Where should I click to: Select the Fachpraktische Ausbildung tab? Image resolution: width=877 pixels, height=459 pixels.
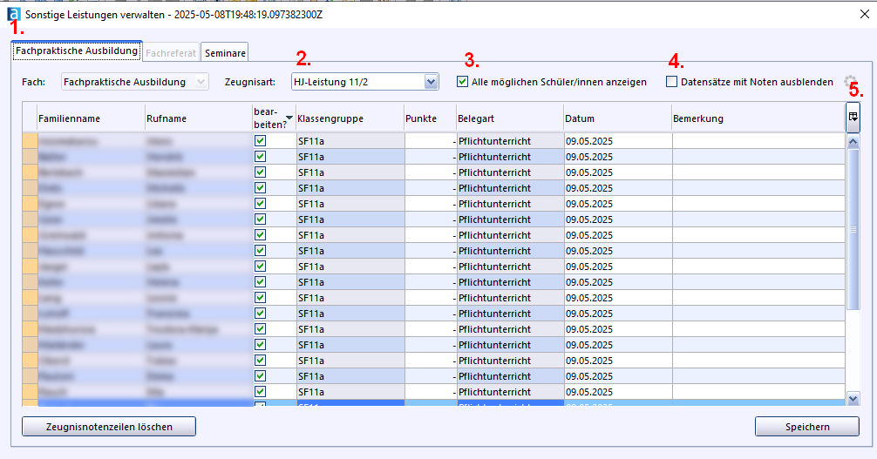pyautogui.click(x=77, y=51)
